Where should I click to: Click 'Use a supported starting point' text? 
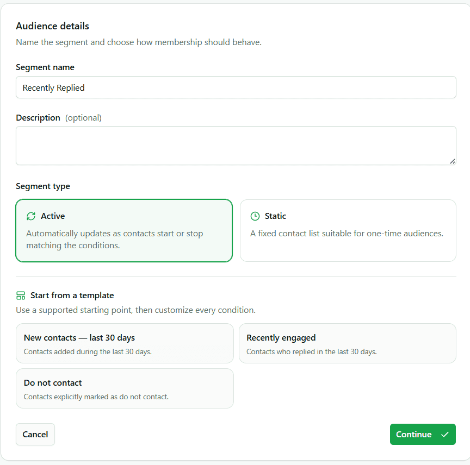[136, 310]
